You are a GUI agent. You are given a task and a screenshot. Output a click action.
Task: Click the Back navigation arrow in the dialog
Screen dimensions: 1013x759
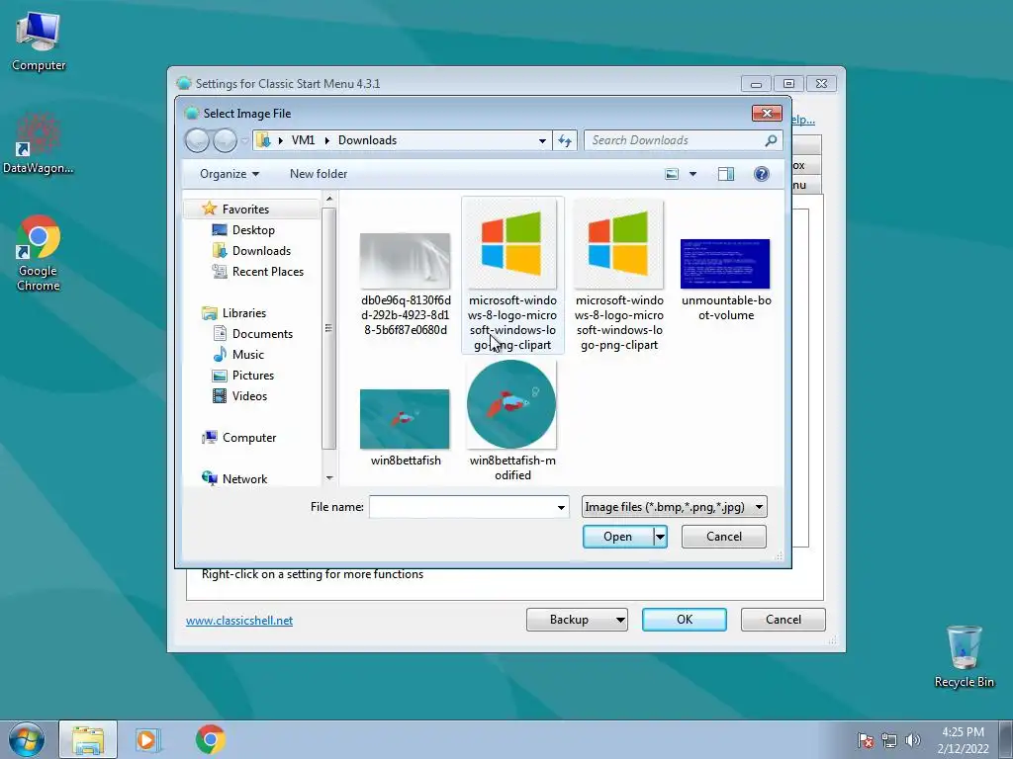point(197,140)
